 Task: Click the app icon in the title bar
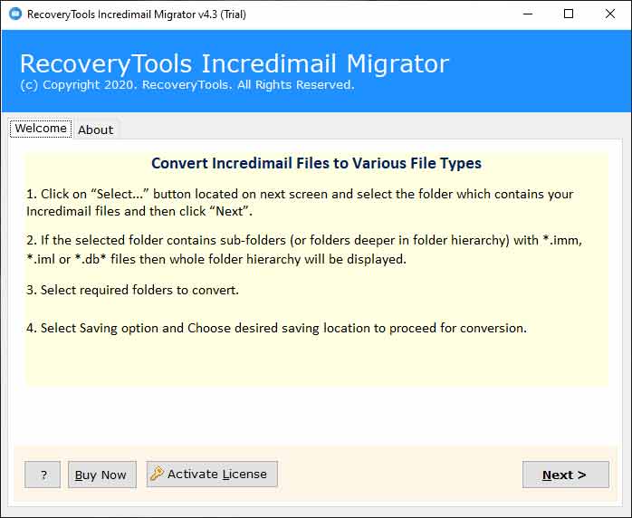point(15,14)
